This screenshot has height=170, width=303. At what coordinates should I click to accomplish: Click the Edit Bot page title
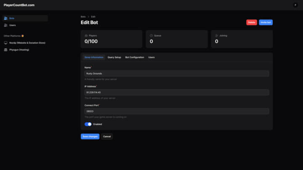pos(89,22)
